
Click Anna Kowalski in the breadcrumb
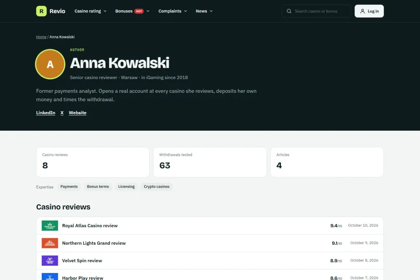tap(62, 37)
